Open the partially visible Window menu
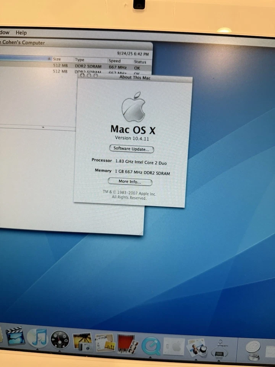Viewport: 275px width, 367px height. pyautogui.click(x=5, y=32)
